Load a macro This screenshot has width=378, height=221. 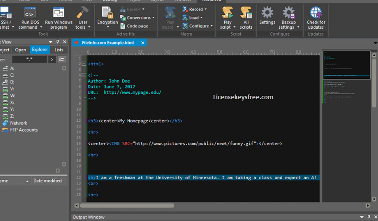click(192, 18)
